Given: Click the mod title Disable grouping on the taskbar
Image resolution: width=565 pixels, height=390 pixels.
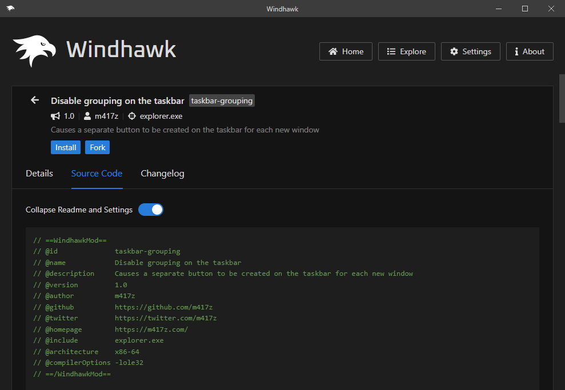Looking at the screenshot, I should pos(118,100).
